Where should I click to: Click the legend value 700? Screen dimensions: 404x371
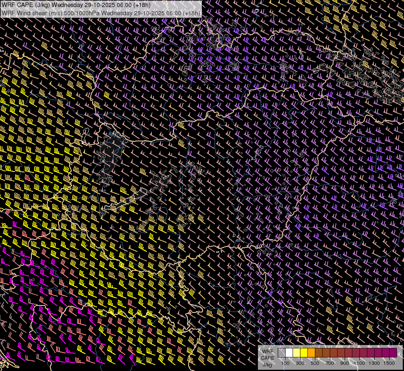tap(330, 363)
